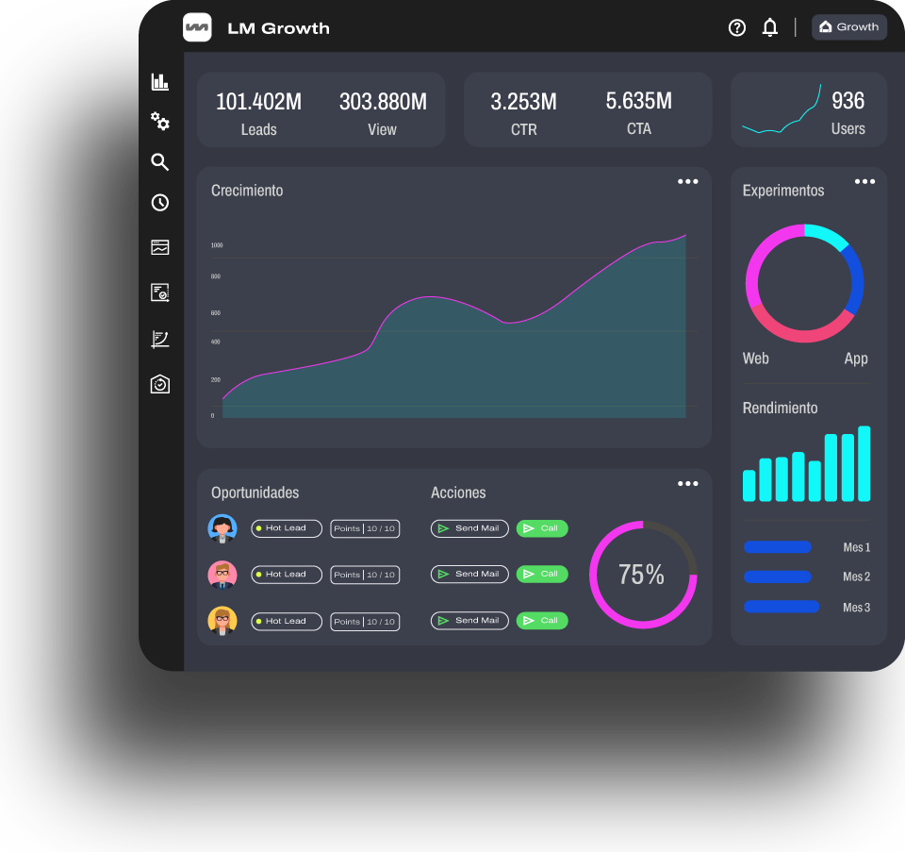This screenshot has height=852, width=905.
Task: Click the first lead's dark-haired avatar
Action: point(222,528)
